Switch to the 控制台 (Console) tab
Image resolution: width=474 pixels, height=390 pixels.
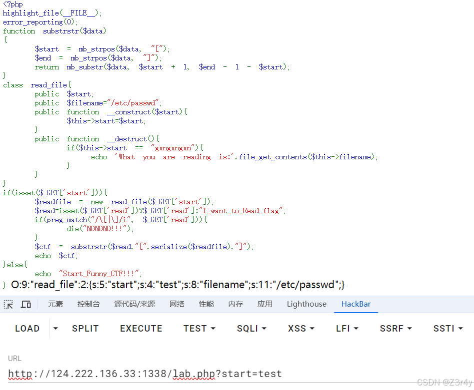click(x=88, y=304)
